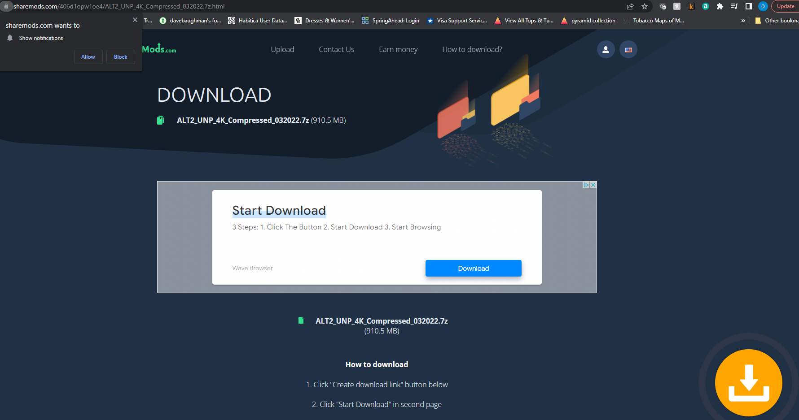Open the pyramid collection bookmark
This screenshot has height=420, width=799.
click(x=588, y=21)
